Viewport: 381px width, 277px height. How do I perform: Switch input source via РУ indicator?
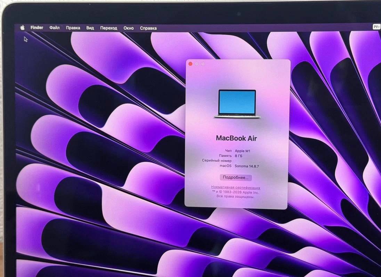click(x=376, y=27)
